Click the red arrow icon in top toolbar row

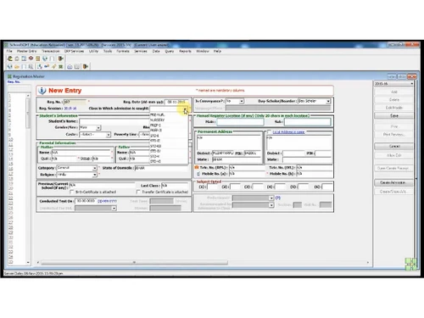pos(31,59)
